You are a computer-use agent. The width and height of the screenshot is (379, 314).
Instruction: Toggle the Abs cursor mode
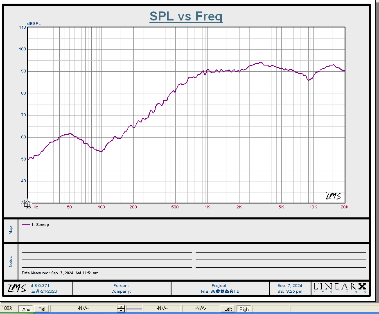[26, 309]
